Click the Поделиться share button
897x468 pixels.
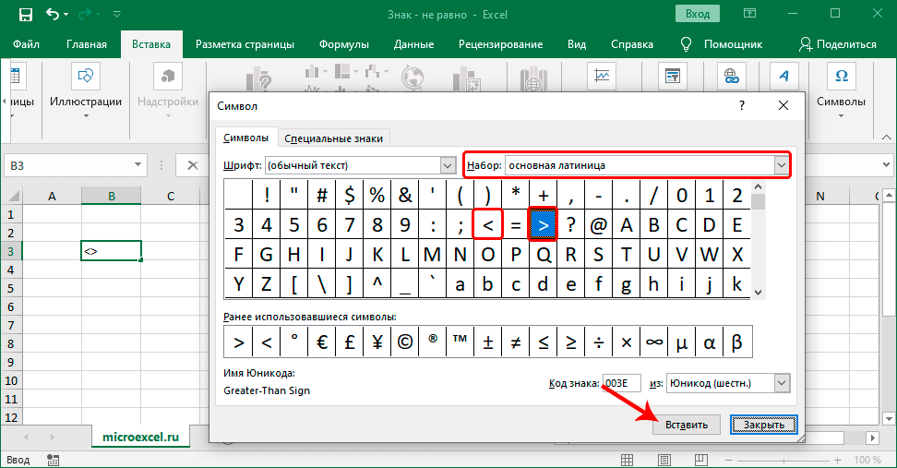pyautogui.click(x=838, y=44)
